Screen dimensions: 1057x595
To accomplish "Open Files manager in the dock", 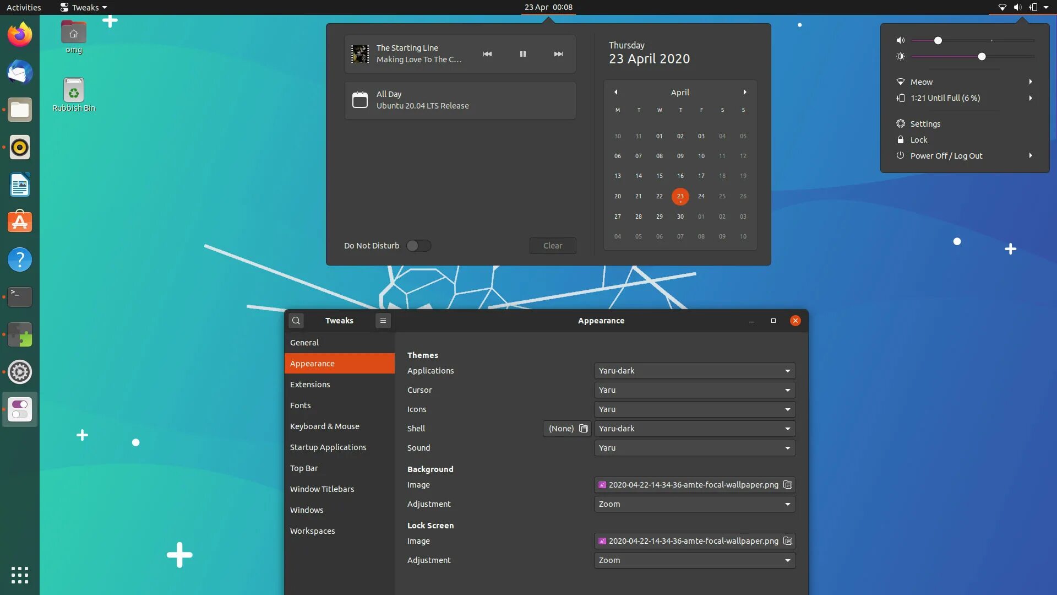I will pyautogui.click(x=20, y=110).
